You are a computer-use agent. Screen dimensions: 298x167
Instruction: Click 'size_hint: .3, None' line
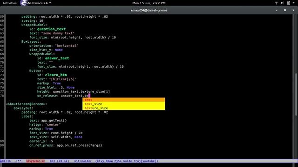56,88
